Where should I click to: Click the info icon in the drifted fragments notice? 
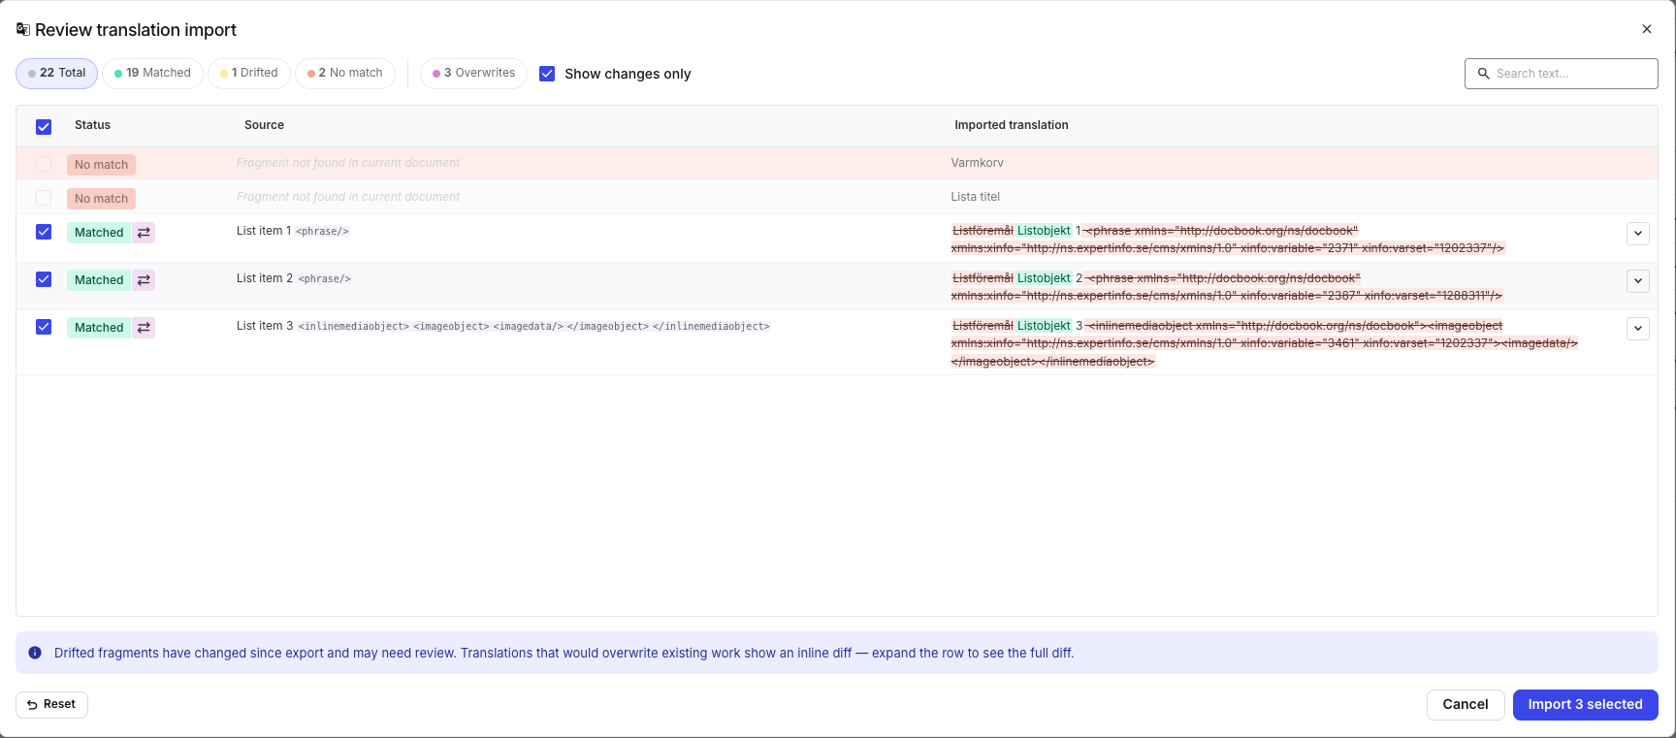click(35, 653)
